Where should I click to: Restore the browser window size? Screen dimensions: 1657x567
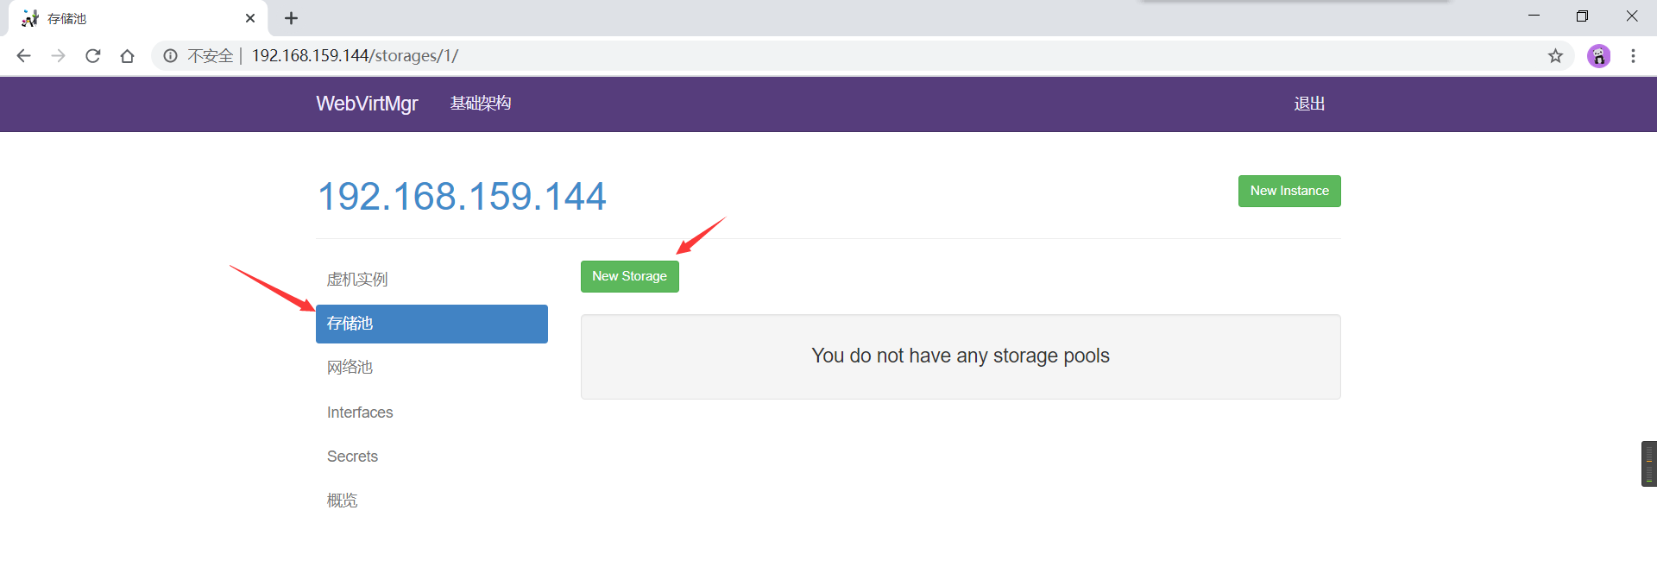pos(1582,16)
